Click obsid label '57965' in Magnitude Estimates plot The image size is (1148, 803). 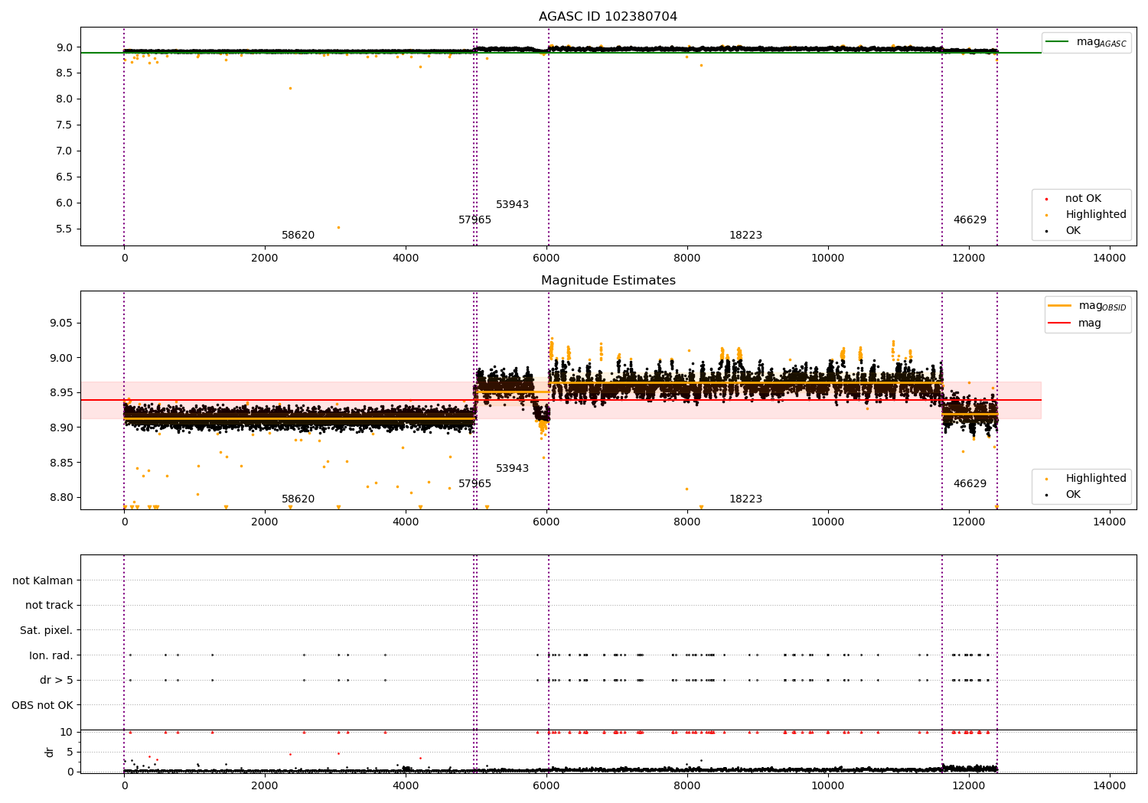pos(475,484)
